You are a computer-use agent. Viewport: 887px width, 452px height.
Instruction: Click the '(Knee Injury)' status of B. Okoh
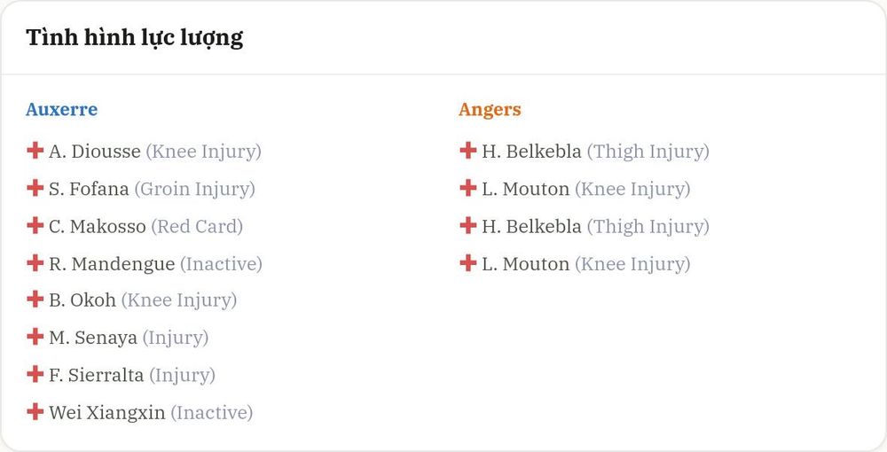point(179,300)
